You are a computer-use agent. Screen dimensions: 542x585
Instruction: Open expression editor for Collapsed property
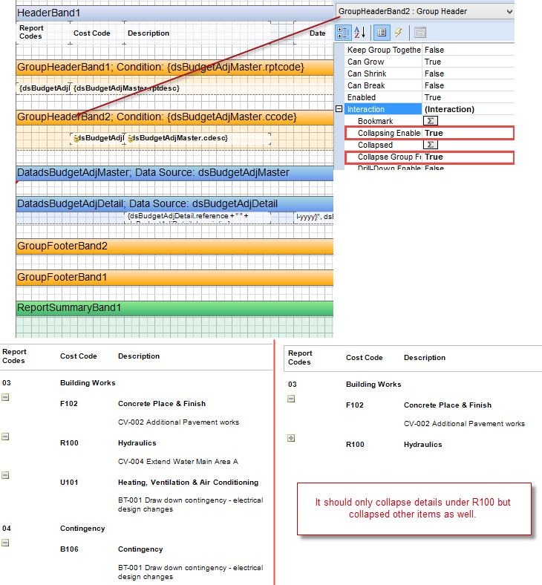pyautogui.click(x=430, y=145)
